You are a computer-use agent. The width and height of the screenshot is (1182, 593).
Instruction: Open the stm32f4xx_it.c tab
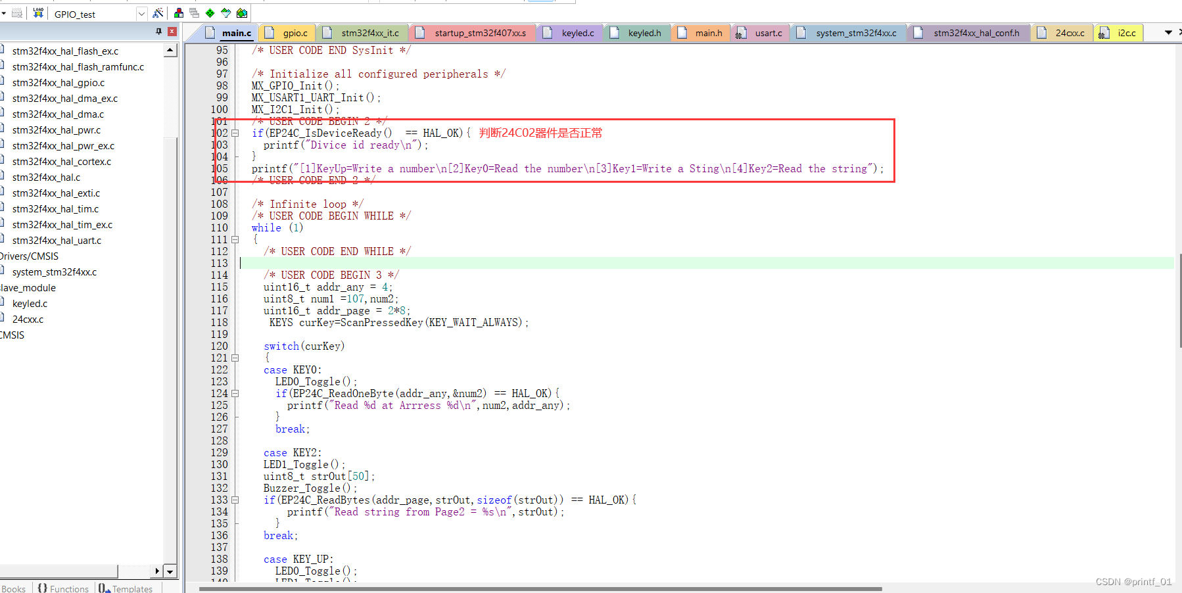pos(362,33)
